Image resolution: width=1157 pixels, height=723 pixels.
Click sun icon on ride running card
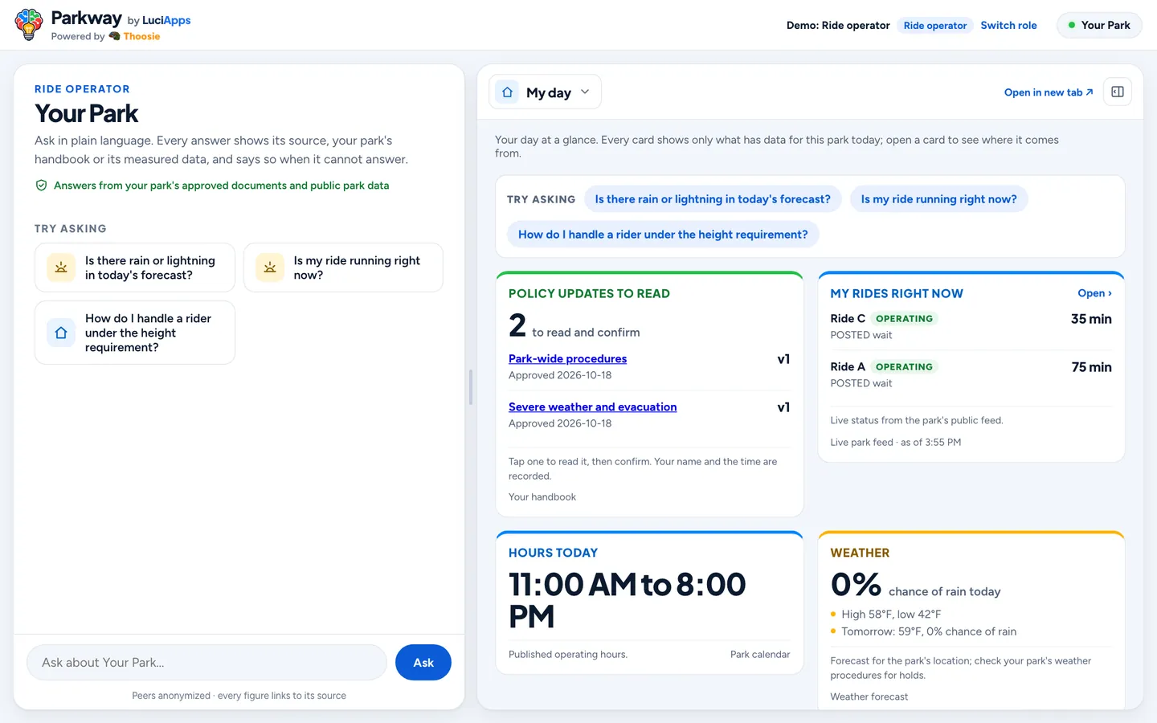pyautogui.click(x=270, y=268)
